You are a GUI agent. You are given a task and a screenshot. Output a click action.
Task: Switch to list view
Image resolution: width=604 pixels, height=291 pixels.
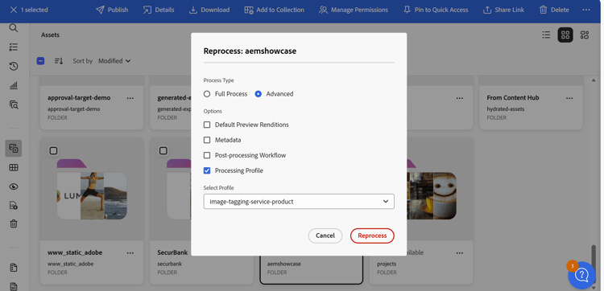pos(546,35)
